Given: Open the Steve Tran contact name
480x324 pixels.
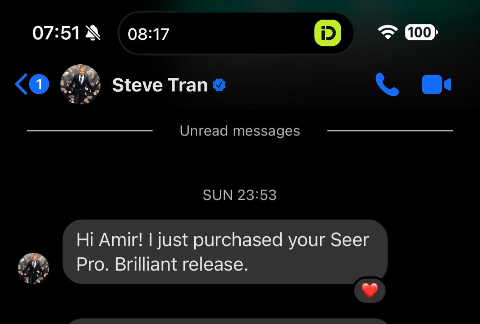Looking at the screenshot, I should pos(160,85).
